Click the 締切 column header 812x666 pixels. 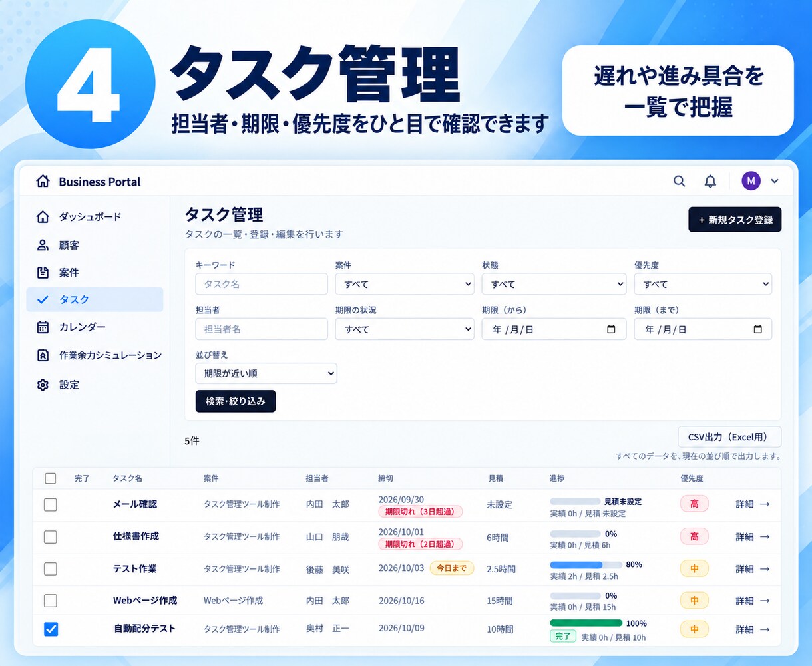coord(387,478)
